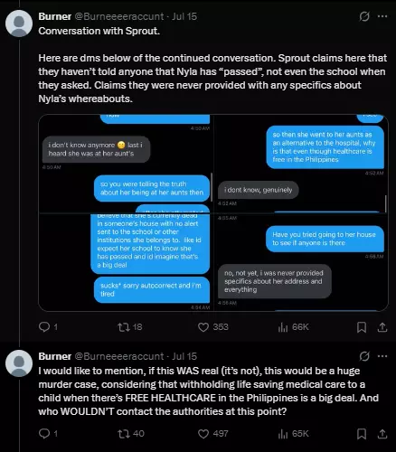Open more options menu on second tweet

[x=382, y=356]
